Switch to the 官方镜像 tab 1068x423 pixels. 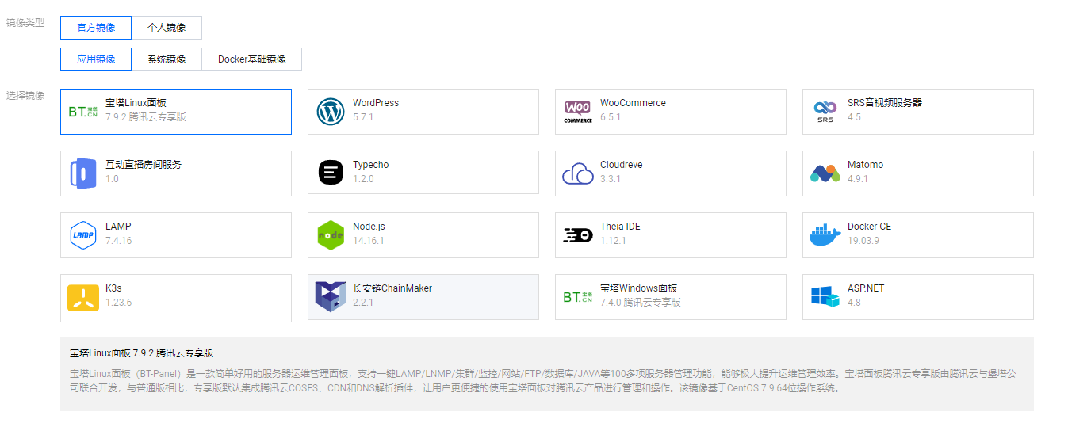[x=96, y=28]
